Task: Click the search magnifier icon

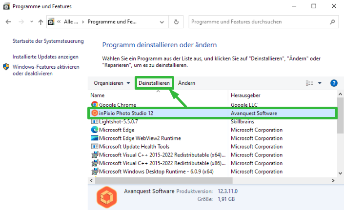Action: [332, 21]
